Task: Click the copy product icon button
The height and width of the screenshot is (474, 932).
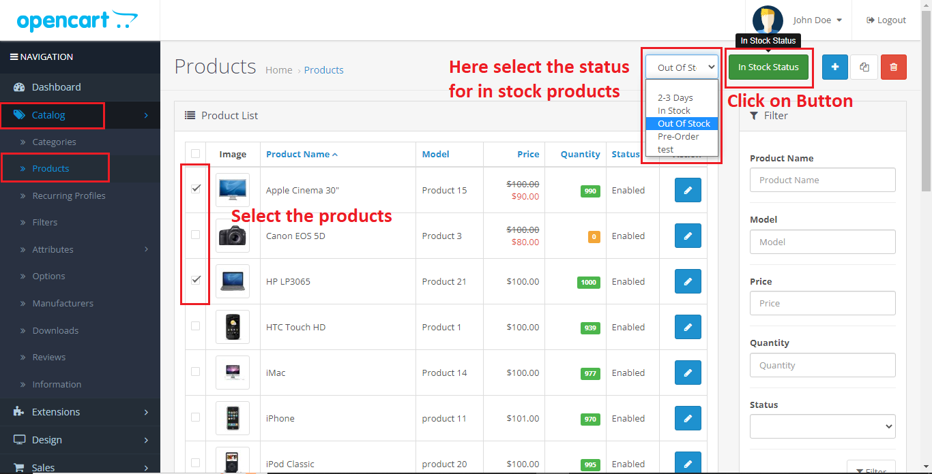Action: [864, 67]
